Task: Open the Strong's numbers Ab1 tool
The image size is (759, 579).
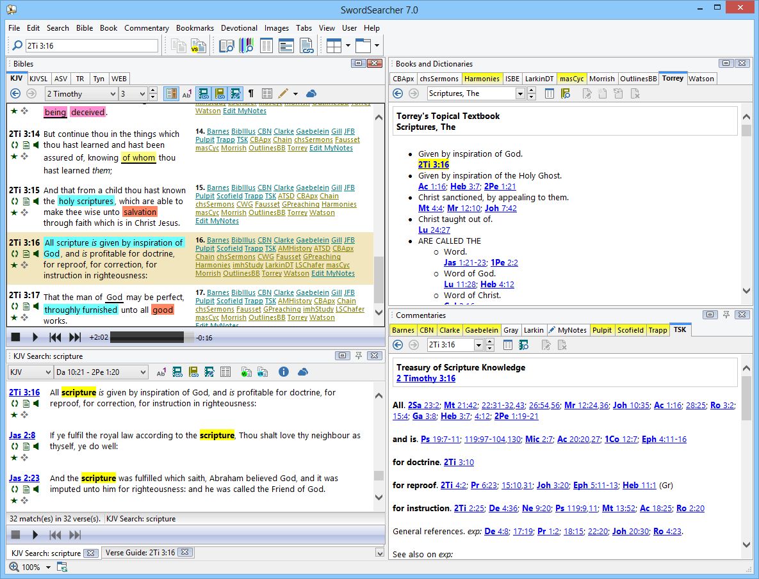Action: [186, 93]
